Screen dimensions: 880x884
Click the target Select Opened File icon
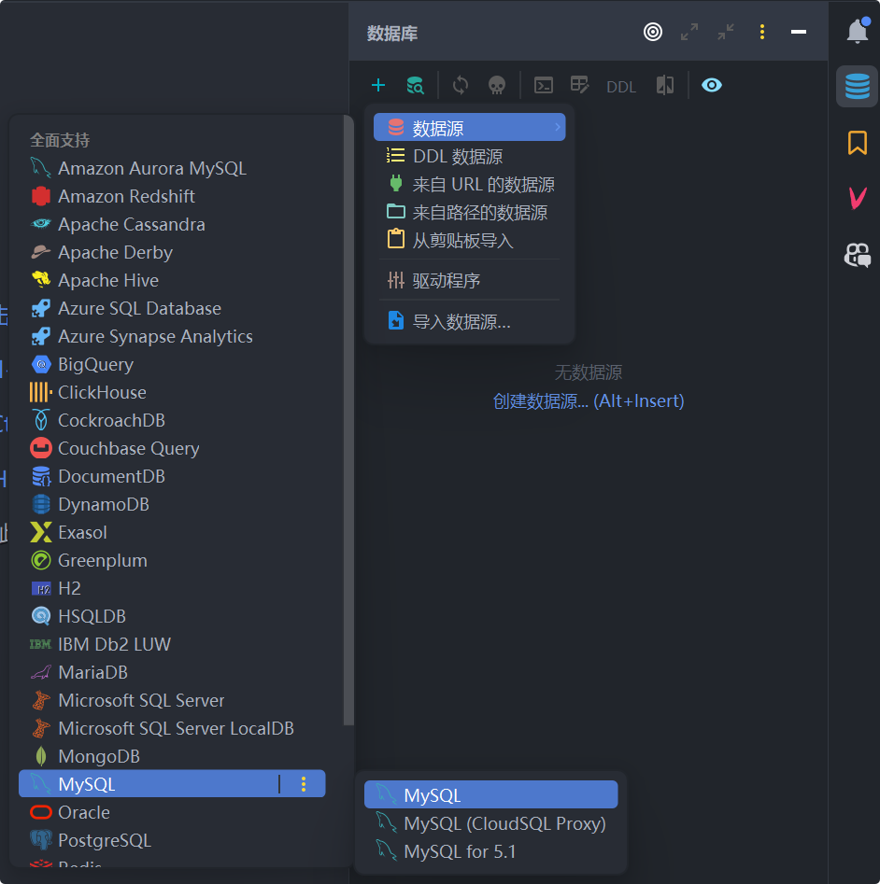point(653,32)
